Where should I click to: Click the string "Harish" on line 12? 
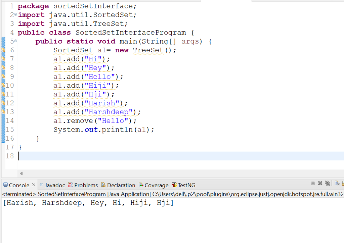click(102, 103)
